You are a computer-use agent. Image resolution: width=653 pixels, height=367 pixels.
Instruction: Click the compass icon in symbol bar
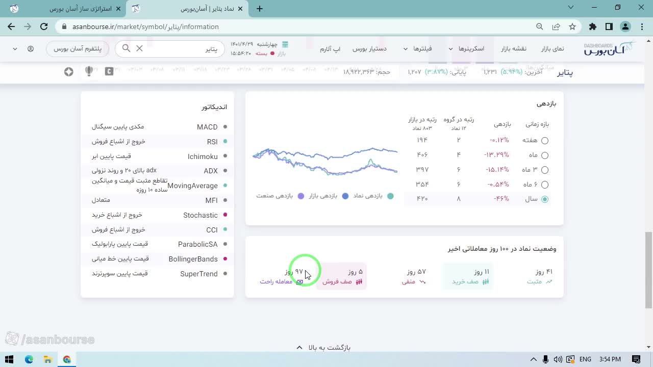(69, 72)
